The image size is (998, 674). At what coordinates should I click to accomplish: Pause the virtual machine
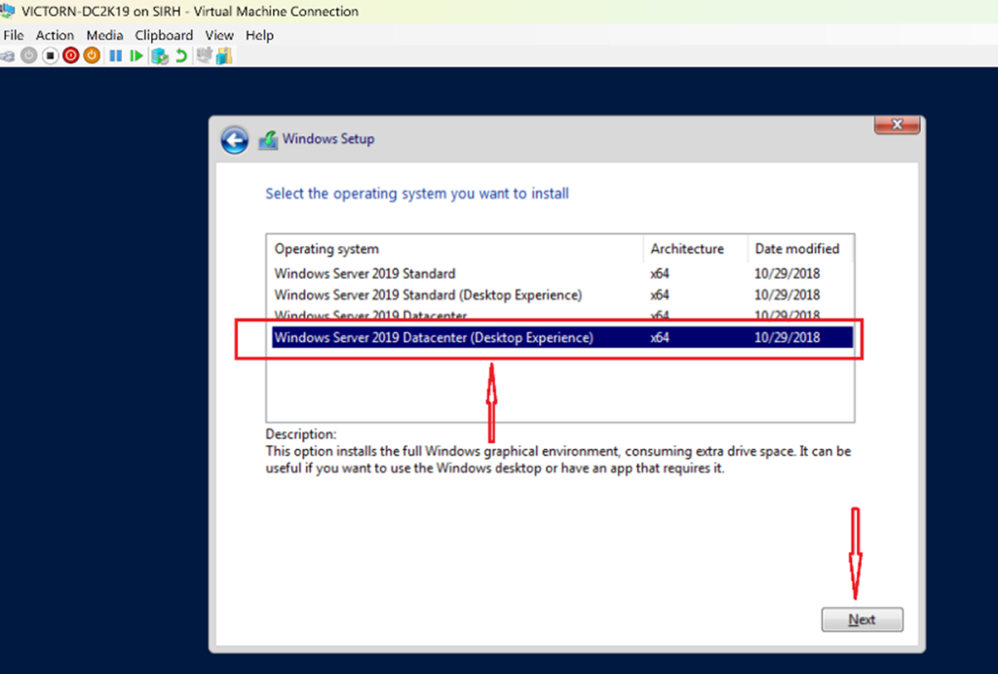(x=115, y=56)
